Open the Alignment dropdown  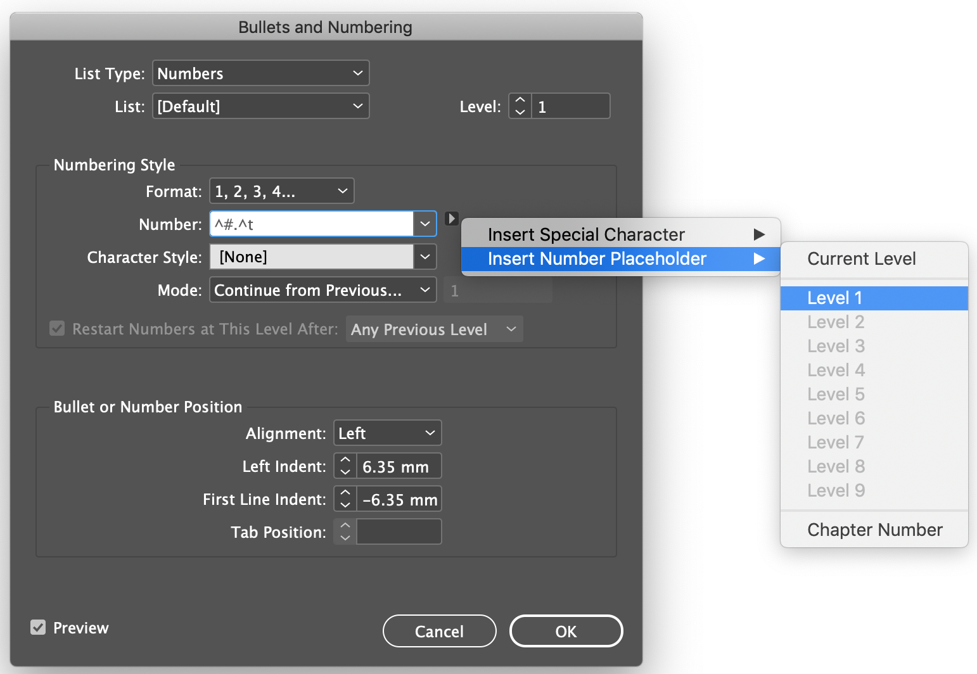tap(386, 433)
